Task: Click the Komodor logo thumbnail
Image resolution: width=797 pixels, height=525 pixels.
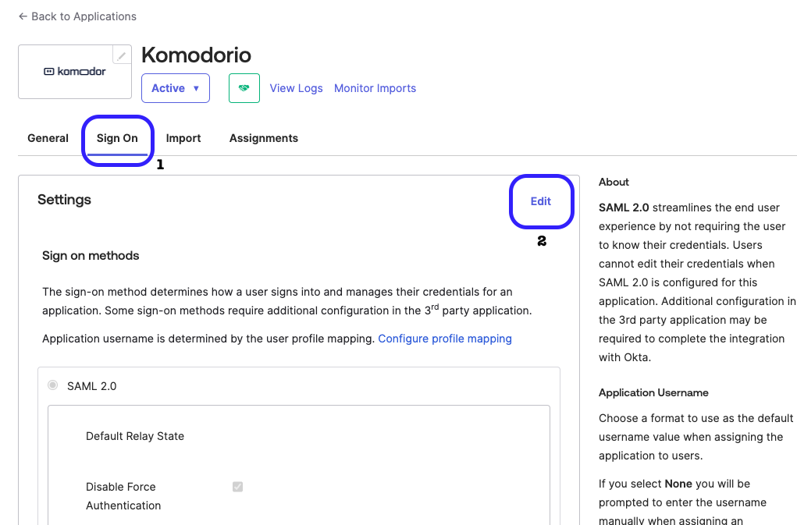Action: (x=75, y=72)
